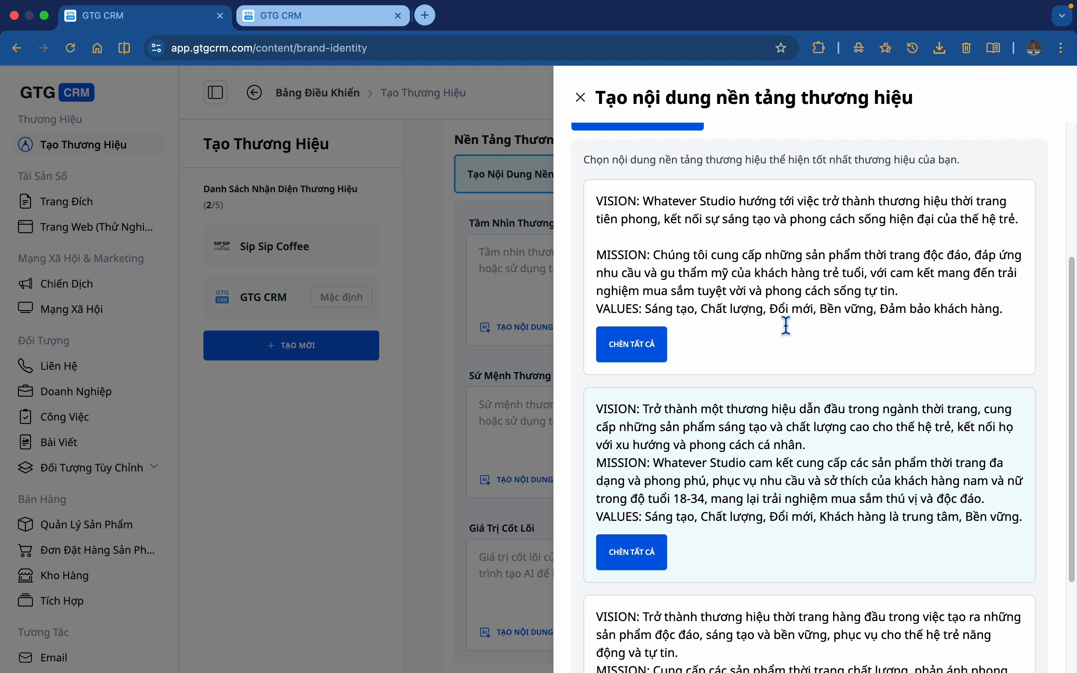Open browser extensions puzzle icon
The height and width of the screenshot is (673, 1077).
point(818,47)
